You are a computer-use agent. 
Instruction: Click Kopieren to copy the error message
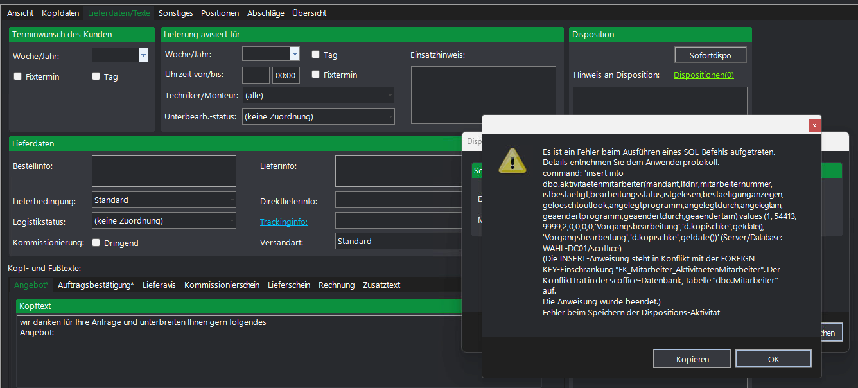pyautogui.click(x=692, y=359)
